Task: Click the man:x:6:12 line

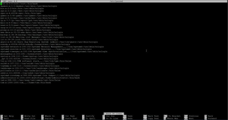Action: click(29, 18)
